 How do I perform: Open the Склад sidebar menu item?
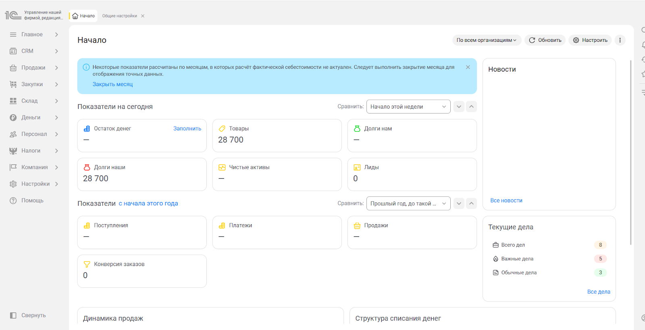click(x=34, y=101)
